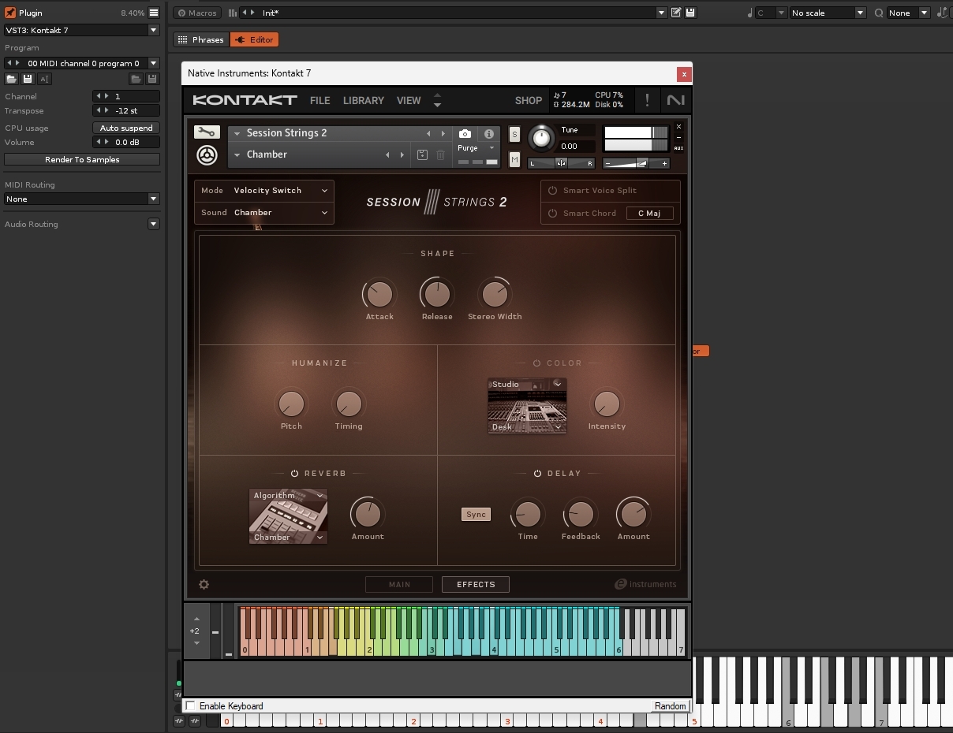Click the Render To Samples button
The height and width of the screenshot is (733, 953).
coord(82,160)
